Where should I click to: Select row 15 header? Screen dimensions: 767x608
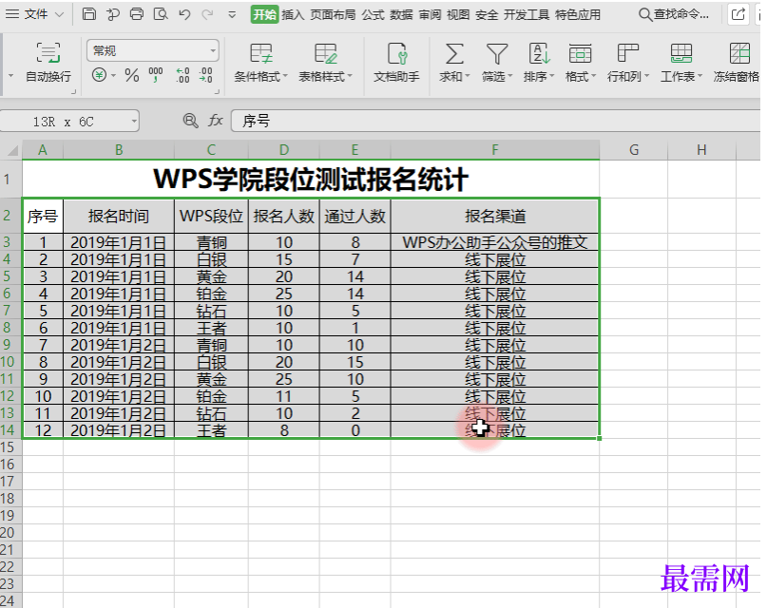coord(10,447)
